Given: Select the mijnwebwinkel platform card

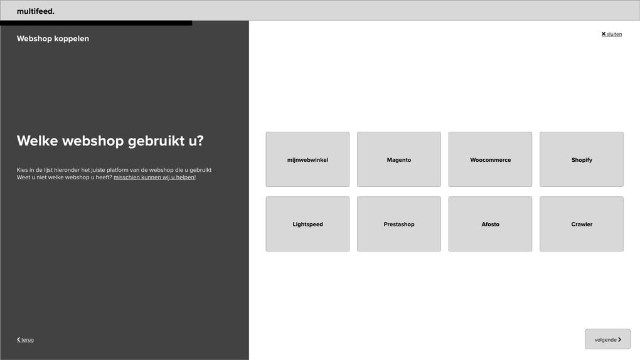Looking at the screenshot, I should pyautogui.click(x=307, y=159).
